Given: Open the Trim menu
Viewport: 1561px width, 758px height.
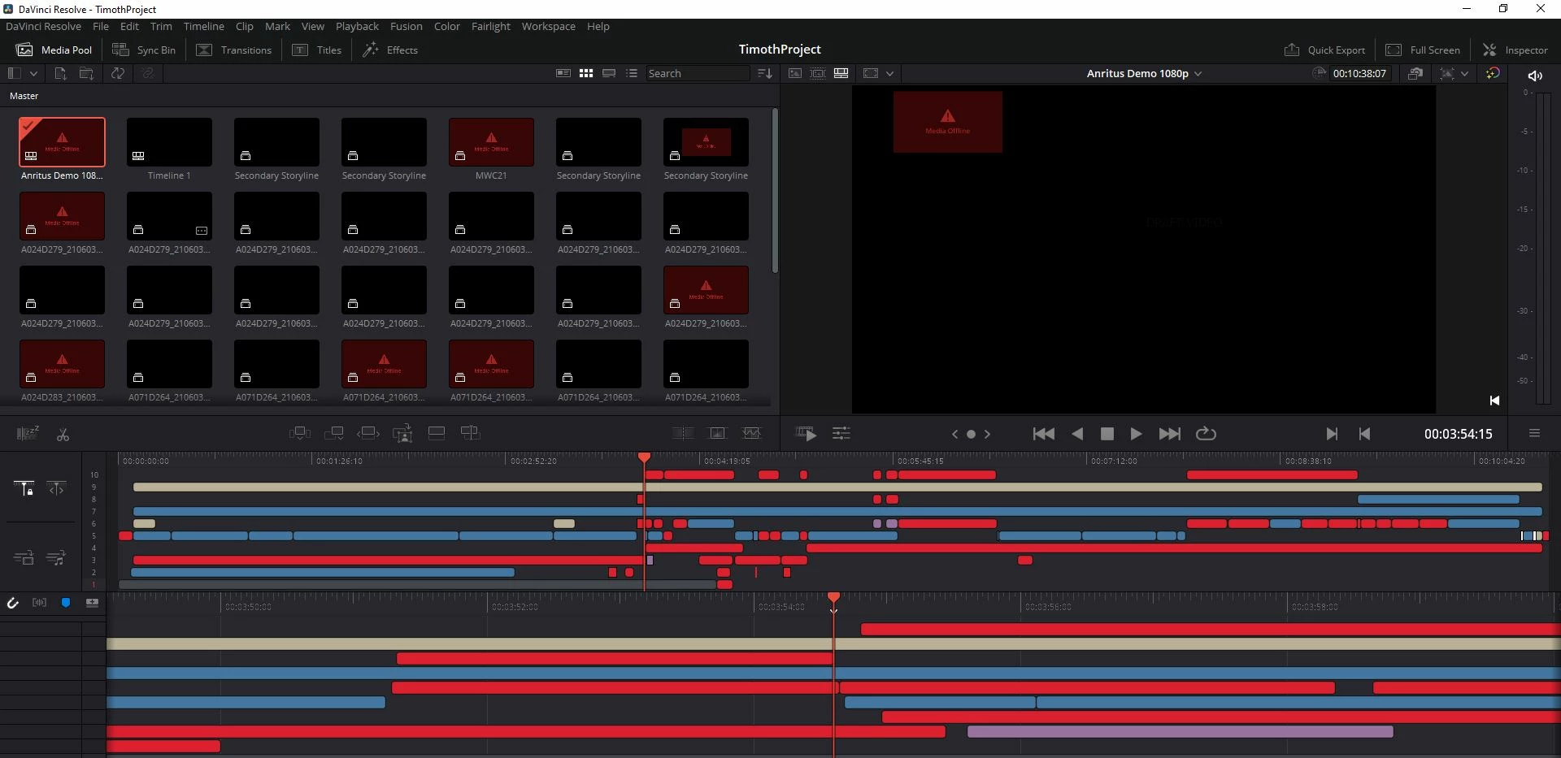Looking at the screenshot, I should 161,26.
